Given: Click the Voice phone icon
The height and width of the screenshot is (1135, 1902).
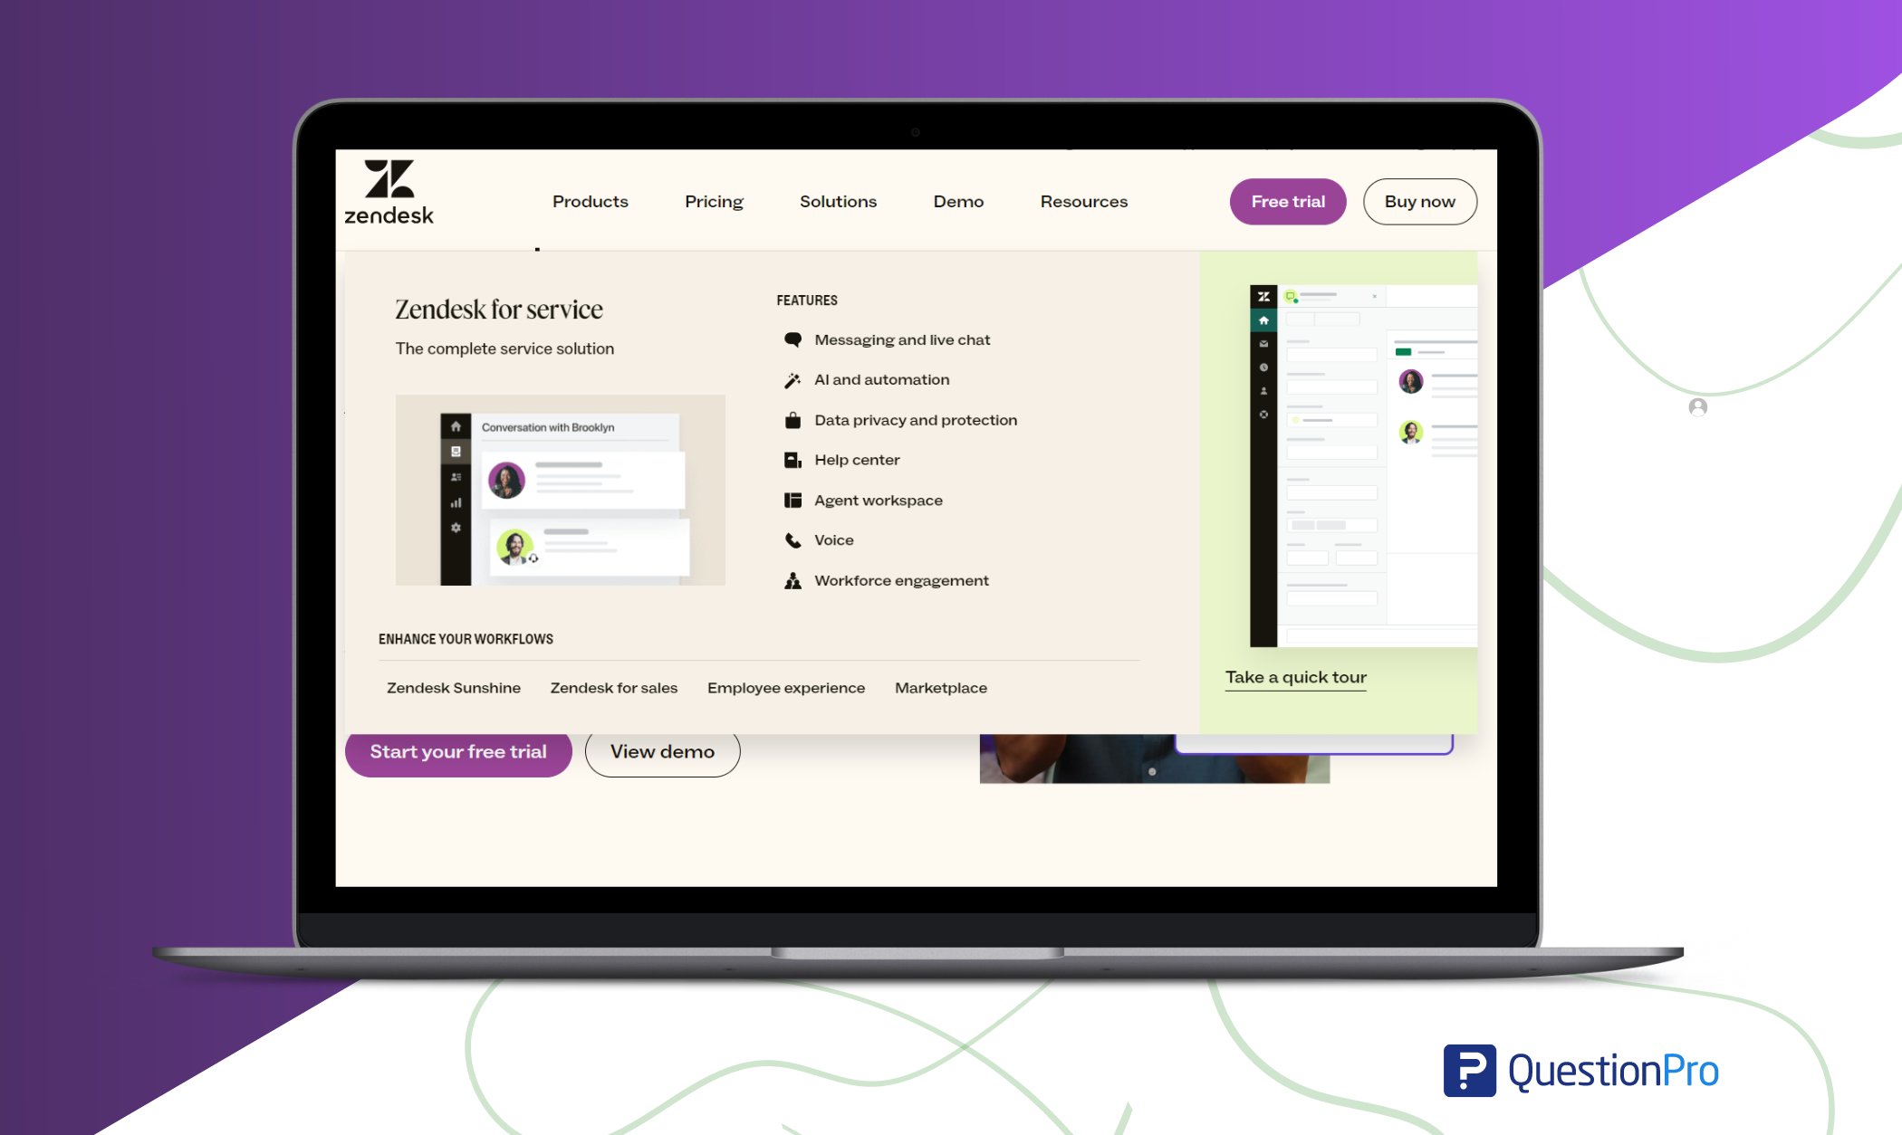Looking at the screenshot, I should coord(791,539).
